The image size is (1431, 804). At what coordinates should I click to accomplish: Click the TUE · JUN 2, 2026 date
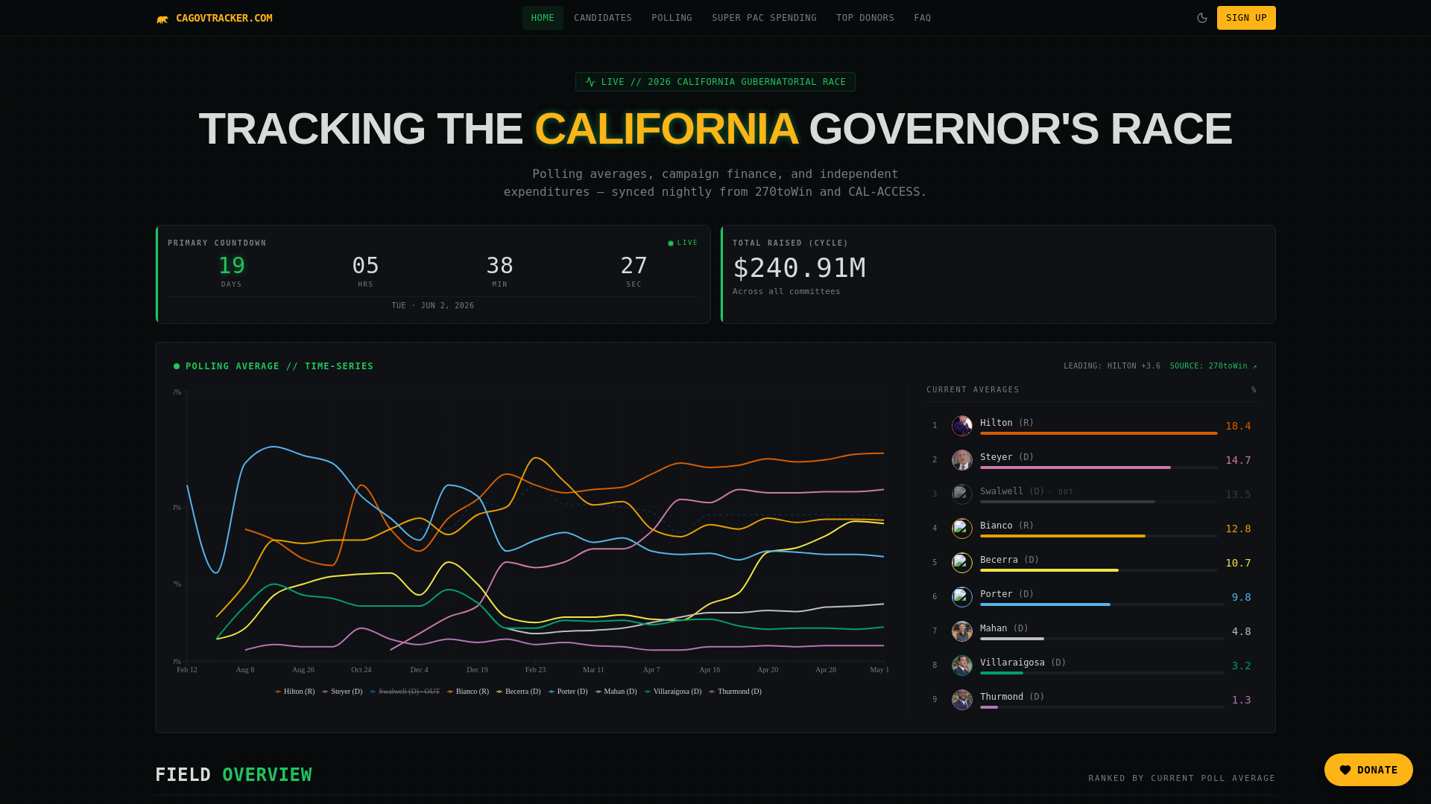click(433, 306)
